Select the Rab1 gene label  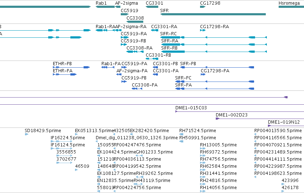101,3
